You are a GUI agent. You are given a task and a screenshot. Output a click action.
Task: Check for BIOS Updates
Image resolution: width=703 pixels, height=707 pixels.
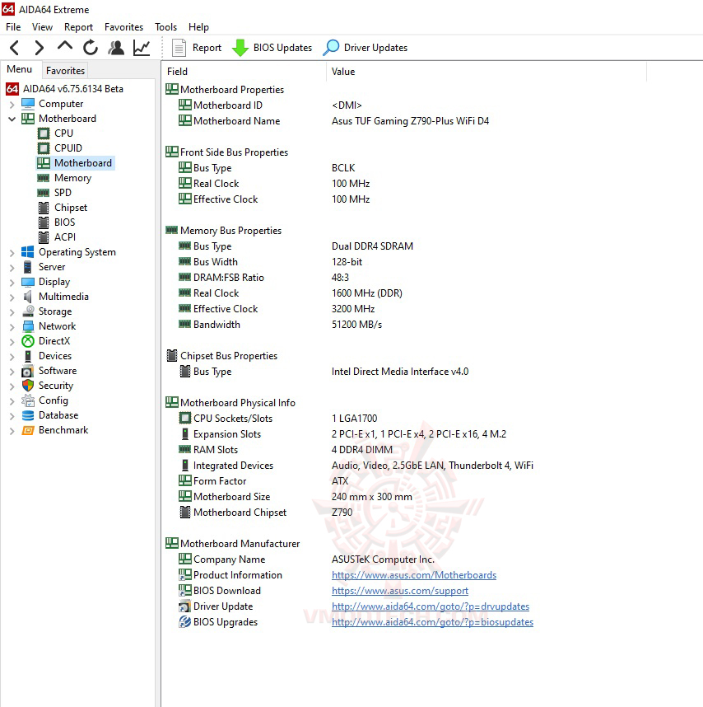(272, 47)
